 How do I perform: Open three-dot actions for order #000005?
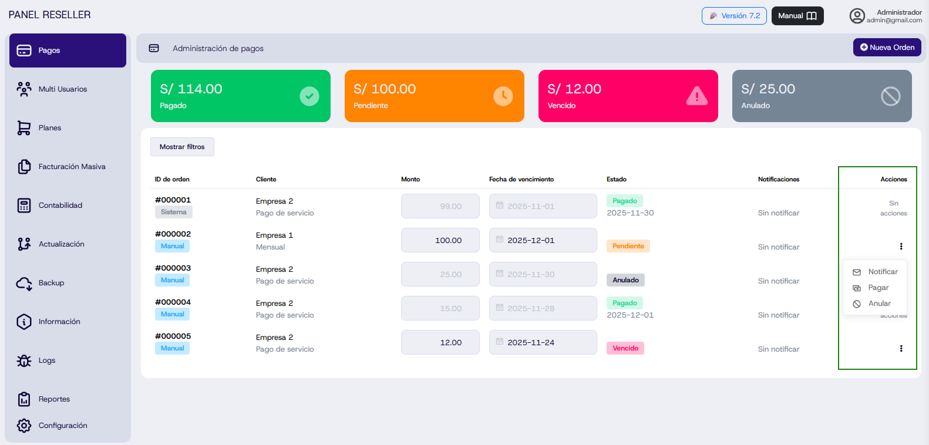901,349
